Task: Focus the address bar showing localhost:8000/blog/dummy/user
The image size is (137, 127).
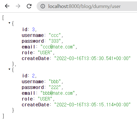Action: coord(87,6)
